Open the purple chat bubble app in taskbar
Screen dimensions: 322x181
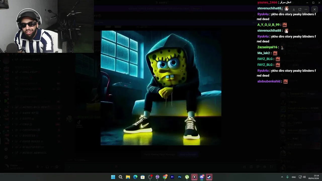click(157, 177)
